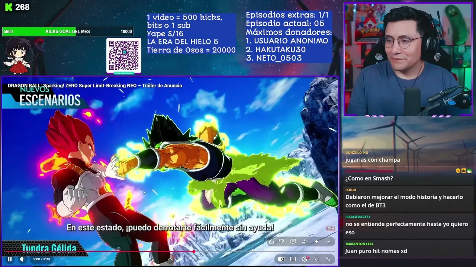The height and width of the screenshot is (267, 476).
Task: Click ISAAC83847473's message "no se entiende perfectamente"
Action: (406, 228)
